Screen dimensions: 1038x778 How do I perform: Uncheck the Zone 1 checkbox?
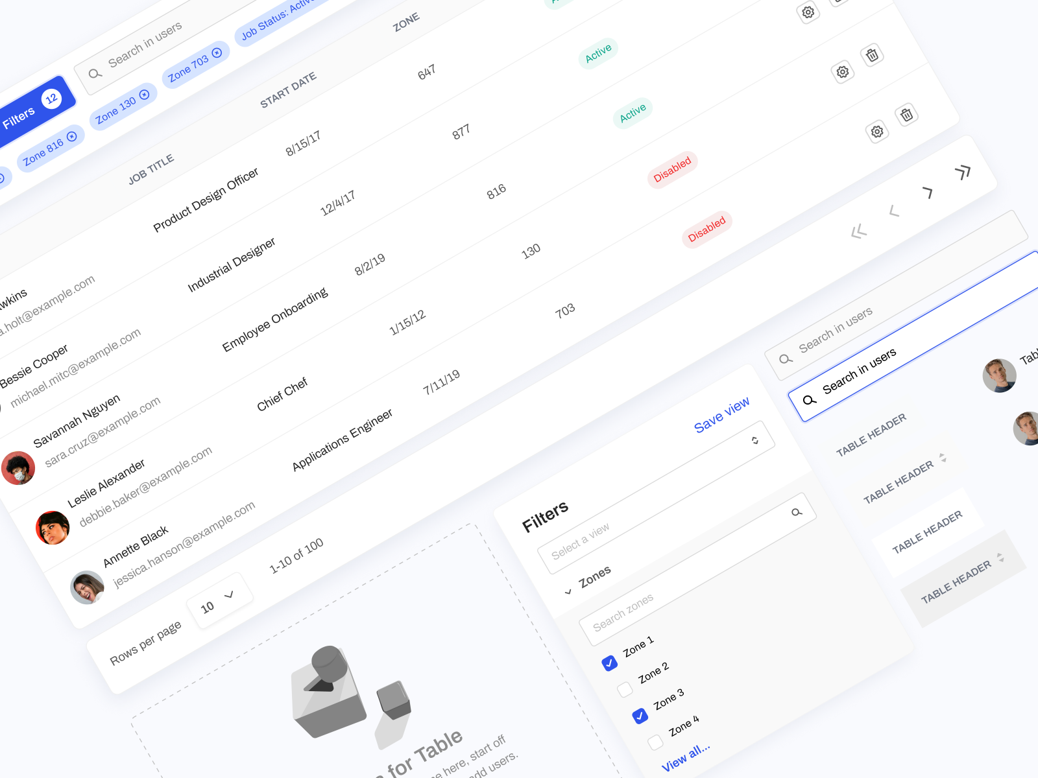(x=609, y=663)
